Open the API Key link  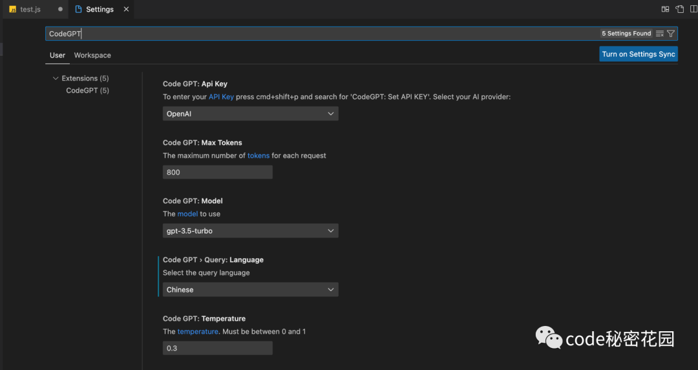[221, 97]
